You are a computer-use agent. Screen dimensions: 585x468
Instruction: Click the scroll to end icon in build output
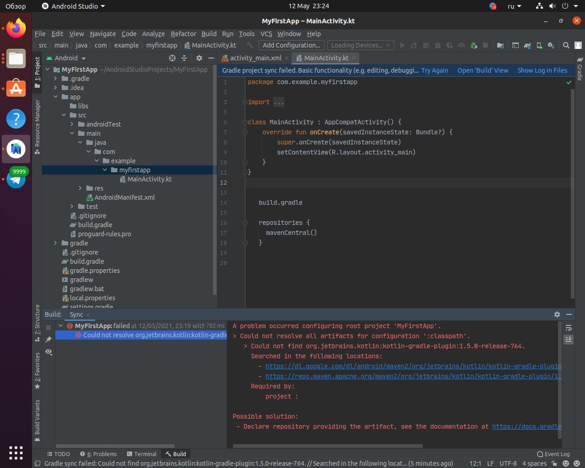pyautogui.click(x=569, y=340)
